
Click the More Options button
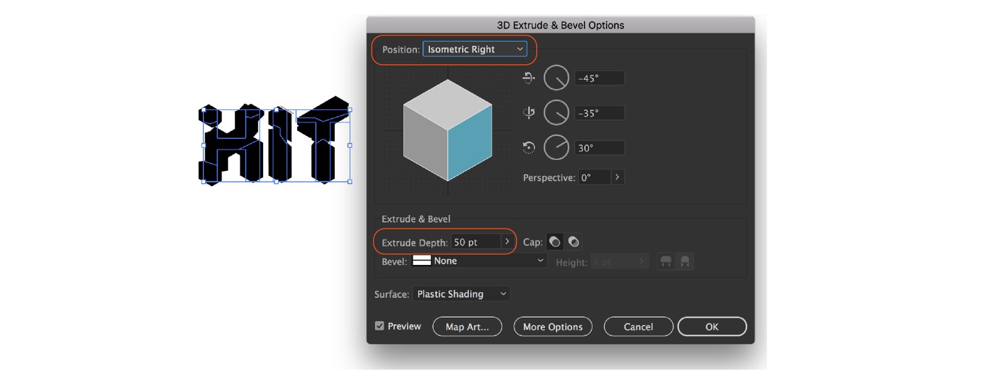tap(553, 327)
